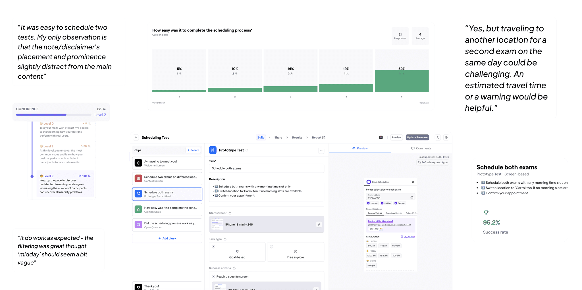Click the red Context Screen block icon

tap(138, 178)
